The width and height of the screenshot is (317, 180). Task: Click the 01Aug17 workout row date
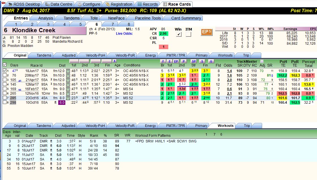(x=29, y=141)
